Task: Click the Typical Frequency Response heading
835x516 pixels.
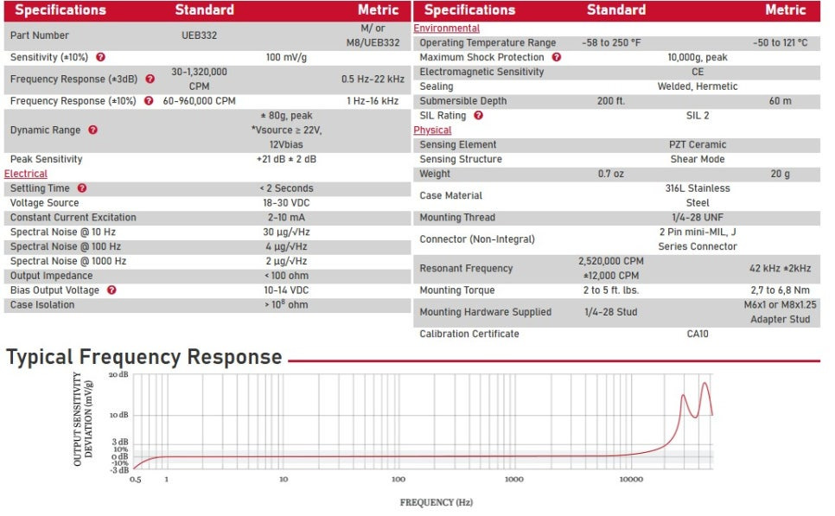Action: pyautogui.click(x=144, y=357)
